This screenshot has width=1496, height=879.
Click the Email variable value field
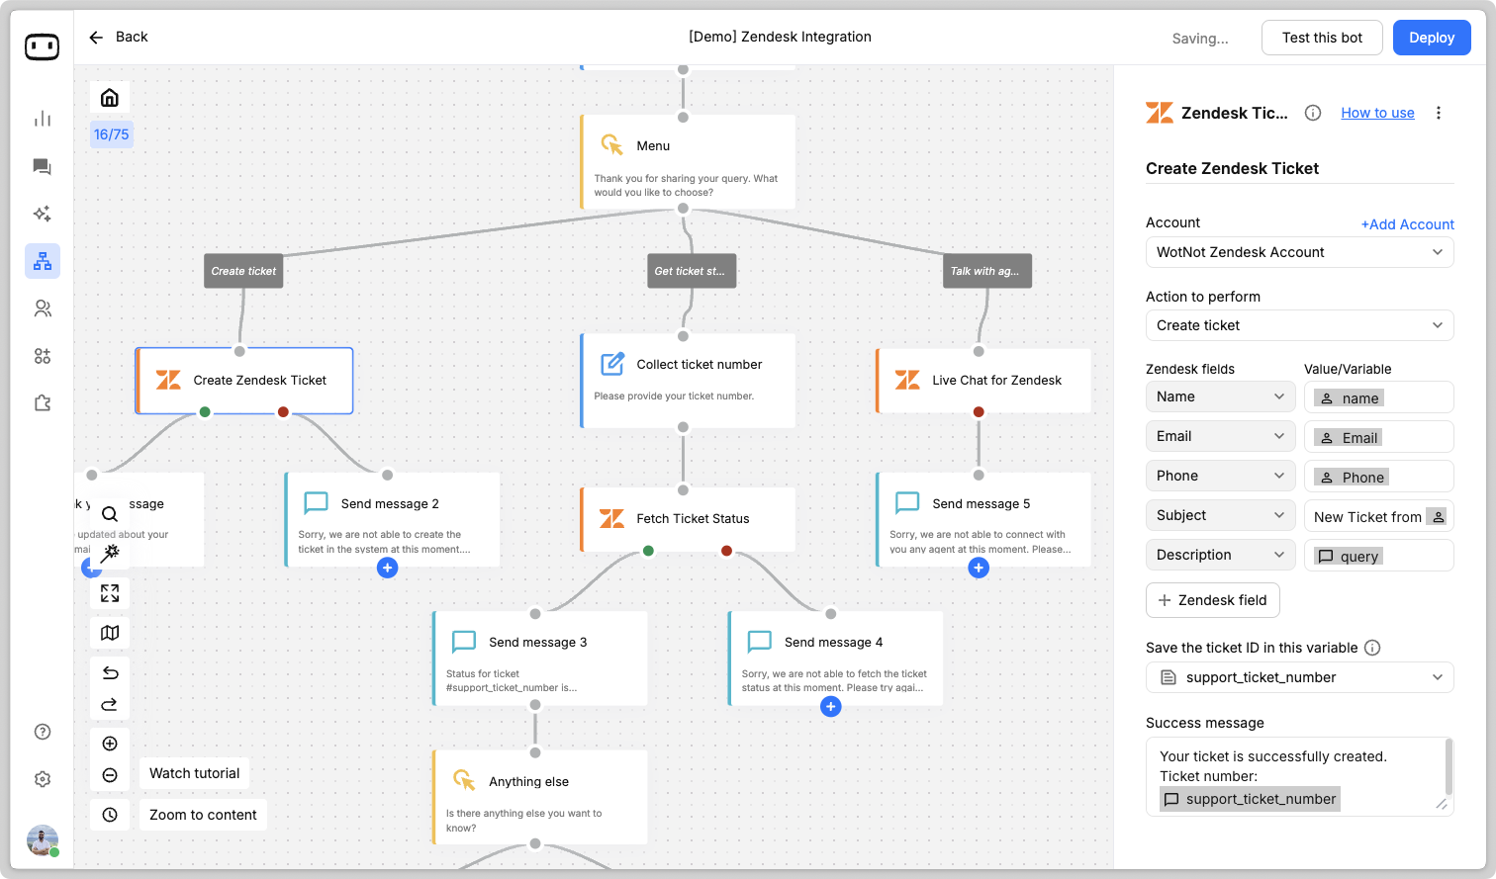(1379, 436)
